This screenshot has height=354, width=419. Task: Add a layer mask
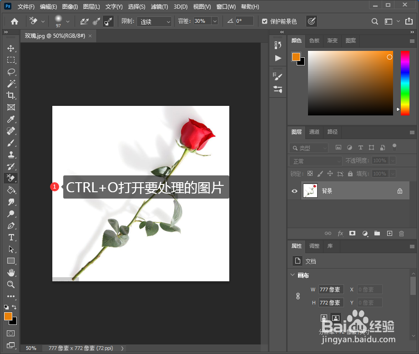point(352,233)
